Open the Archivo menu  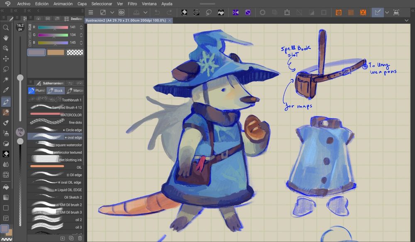[24, 4]
